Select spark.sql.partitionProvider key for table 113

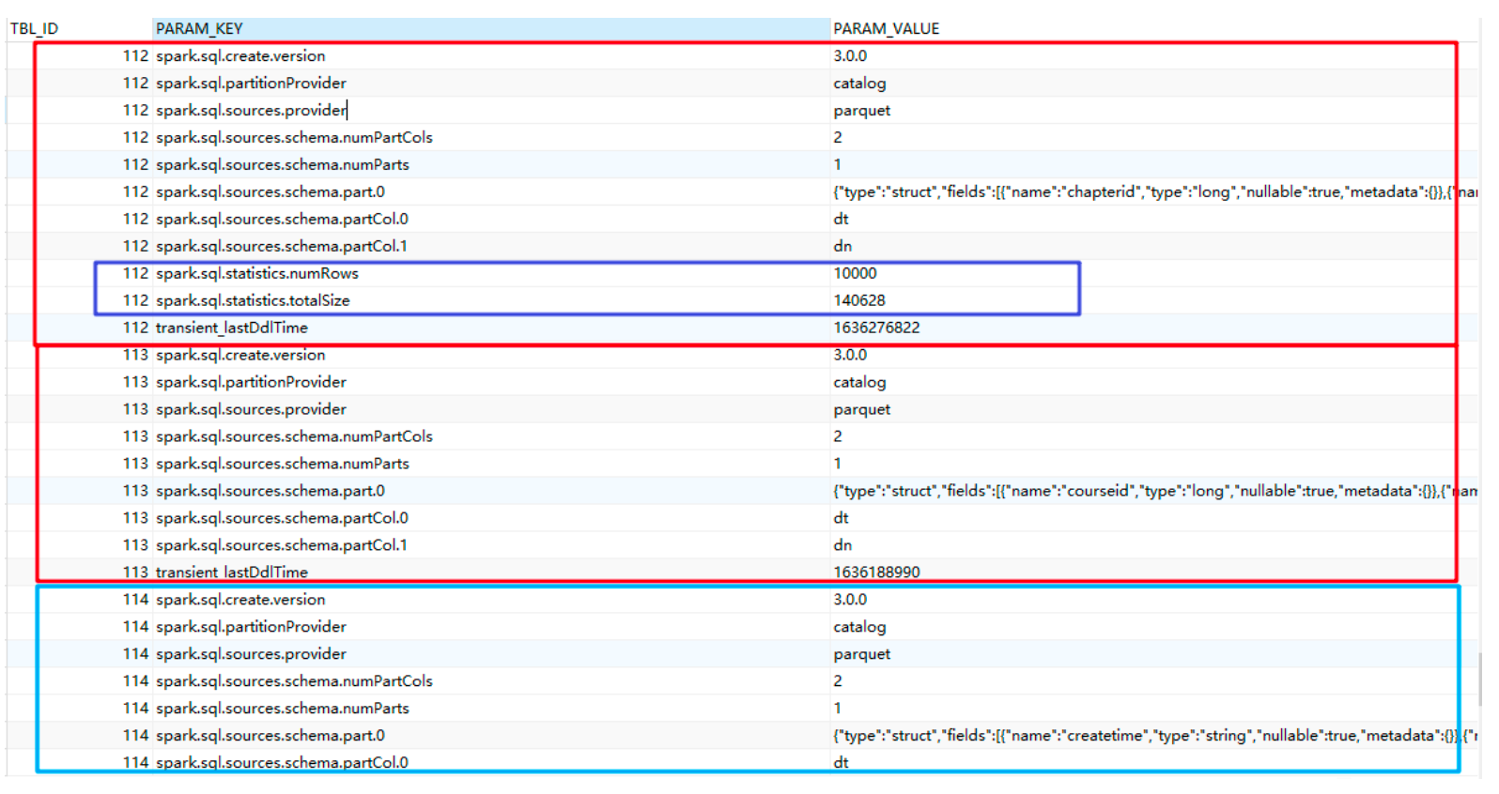pyautogui.click(x=251, y=383)
